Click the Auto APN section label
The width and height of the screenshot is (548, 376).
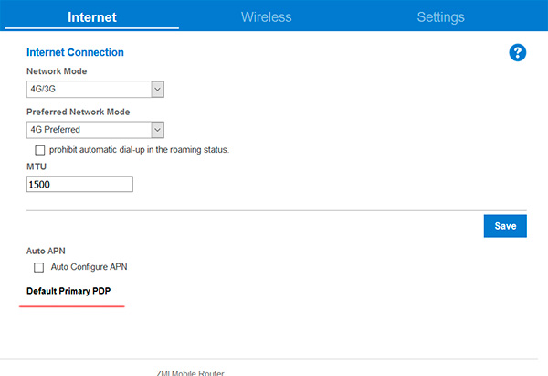click(x=47, y=249)
